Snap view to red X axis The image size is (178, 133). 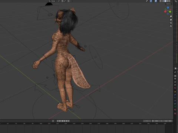(165, 11)
